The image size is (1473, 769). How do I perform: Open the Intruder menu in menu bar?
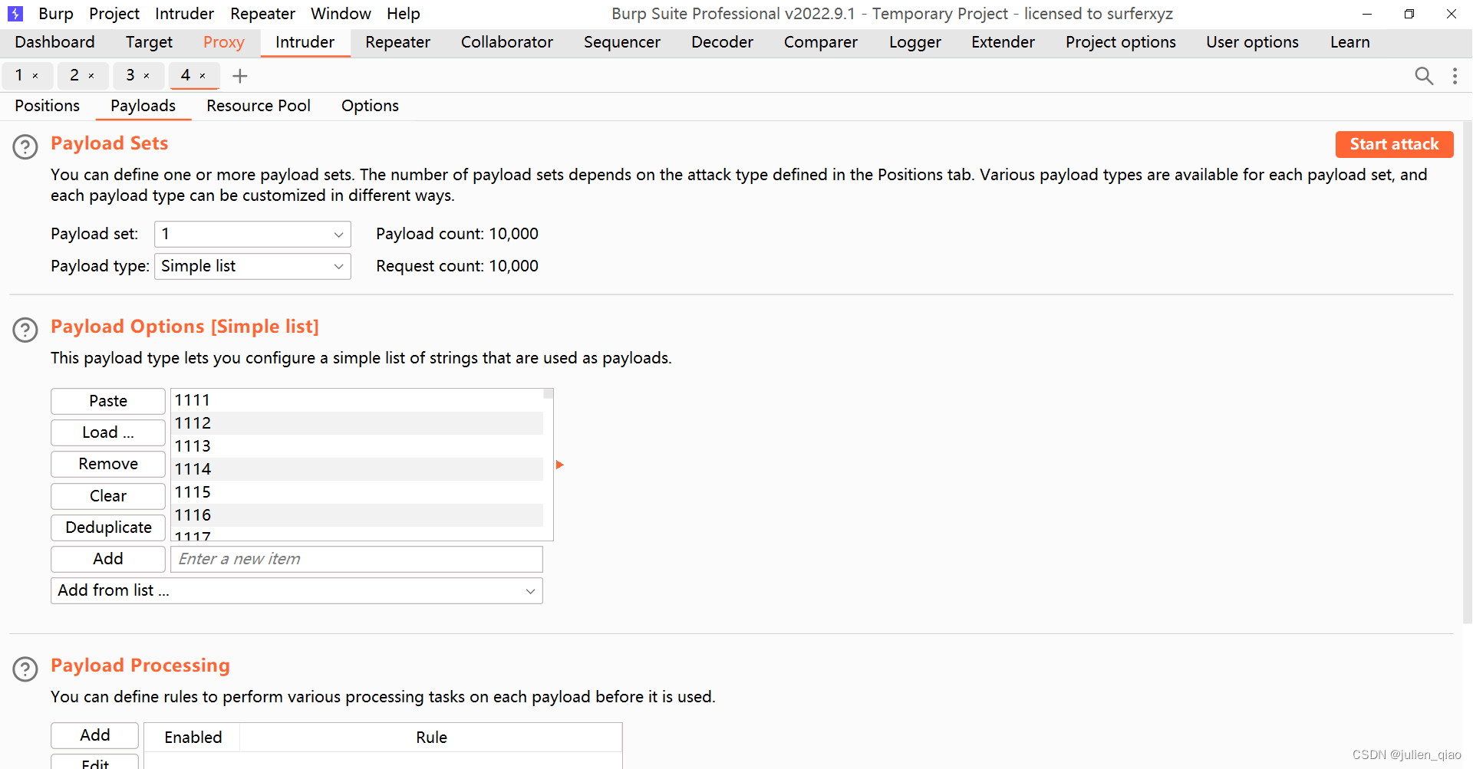(184, 14)
